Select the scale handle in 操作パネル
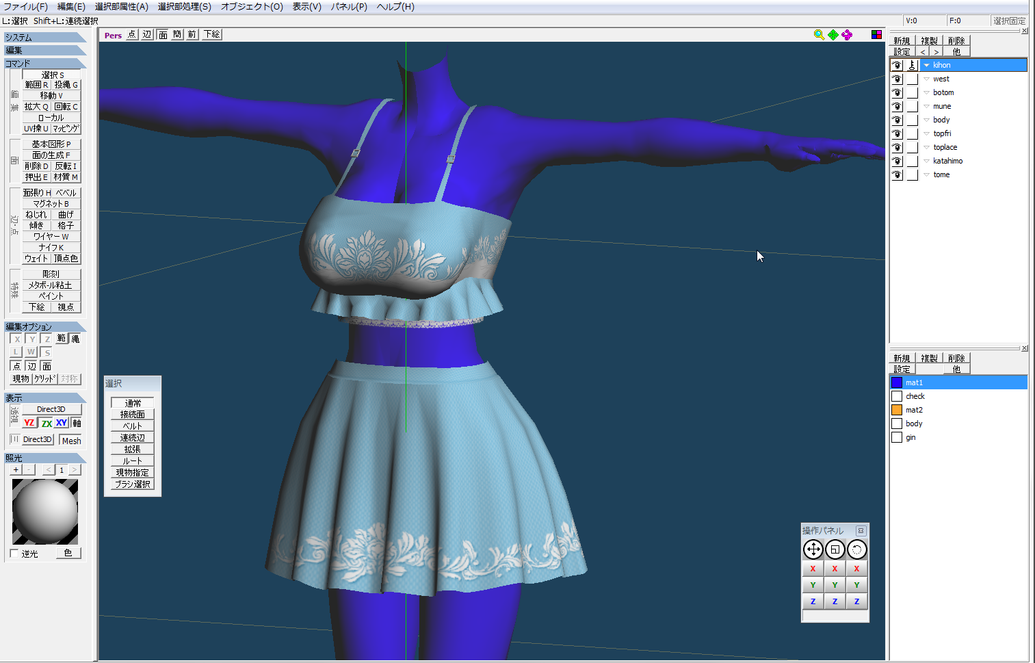Screen dimensions: 1035x663 click(x=835, y=549)
